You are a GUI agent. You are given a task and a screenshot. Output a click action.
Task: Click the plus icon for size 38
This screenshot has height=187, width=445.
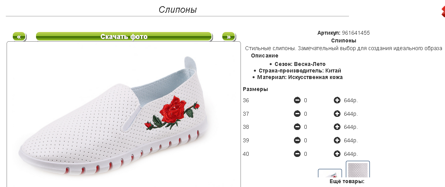click(x=337, y=127)
